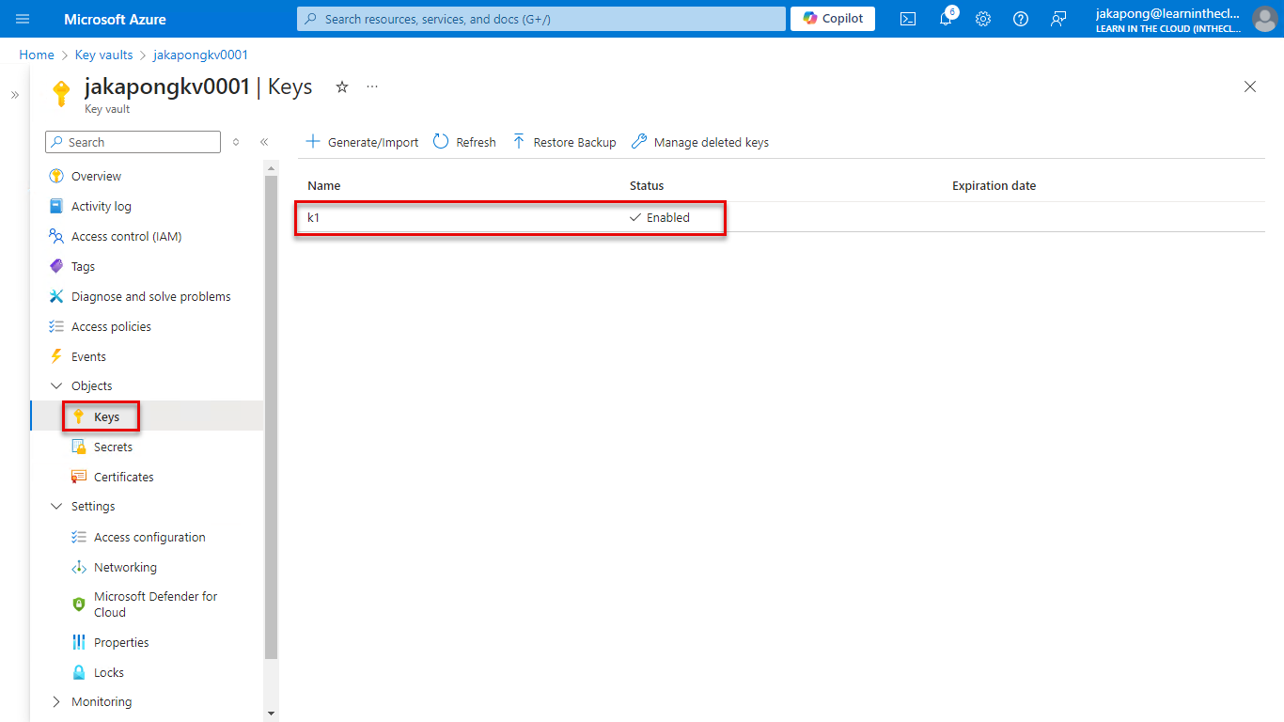Open Access policies
Viewport: 1284px width, 722px height.
coord(111,326)
